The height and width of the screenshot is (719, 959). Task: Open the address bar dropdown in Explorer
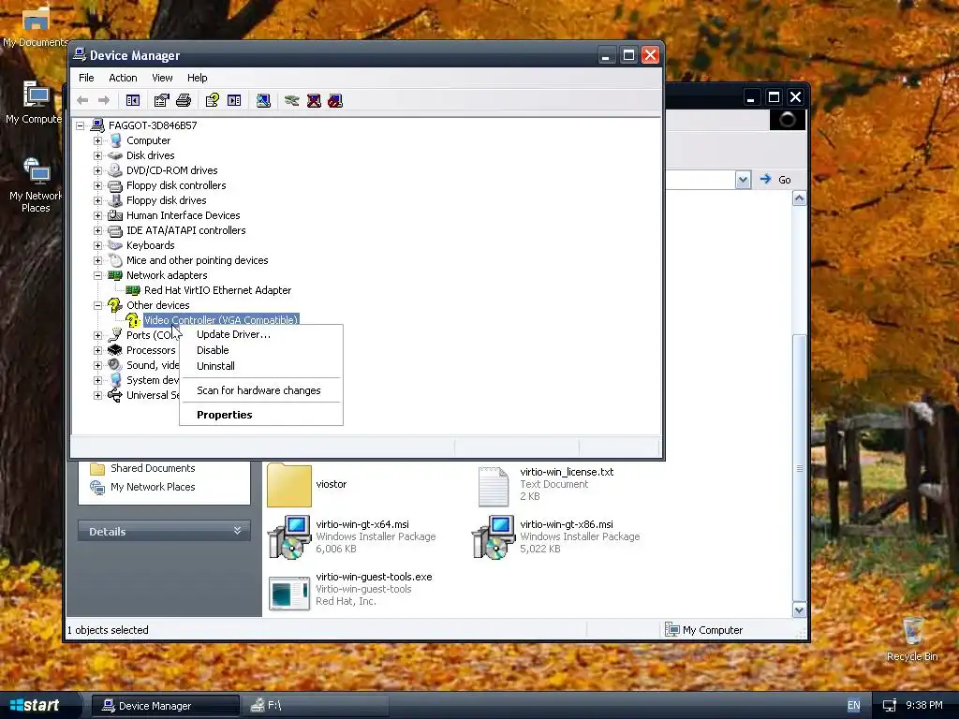(x=743, y=180)
